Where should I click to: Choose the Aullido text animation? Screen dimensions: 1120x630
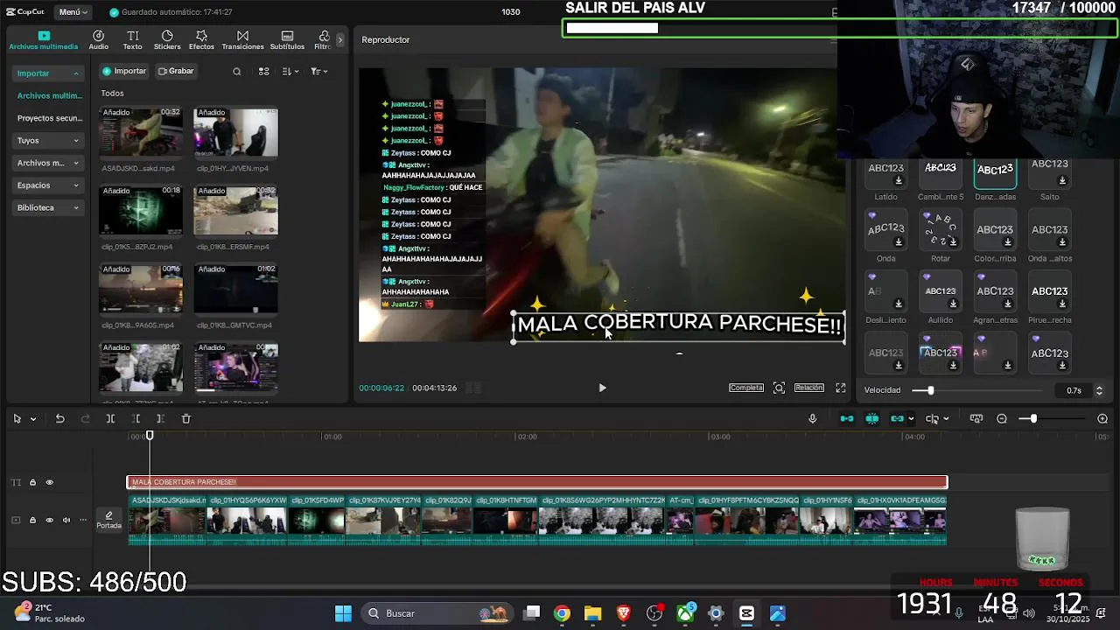(x=941, y=292)
